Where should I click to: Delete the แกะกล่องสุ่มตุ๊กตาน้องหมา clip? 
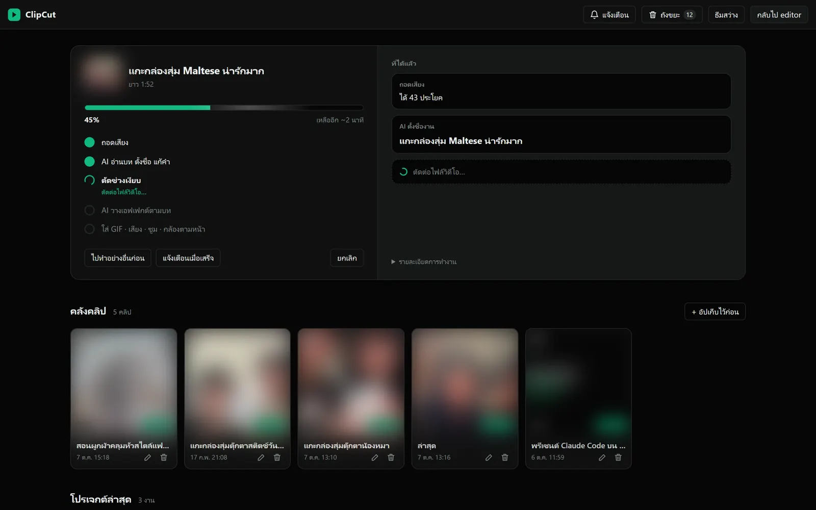pyautogui.click(x=391, y=457)
